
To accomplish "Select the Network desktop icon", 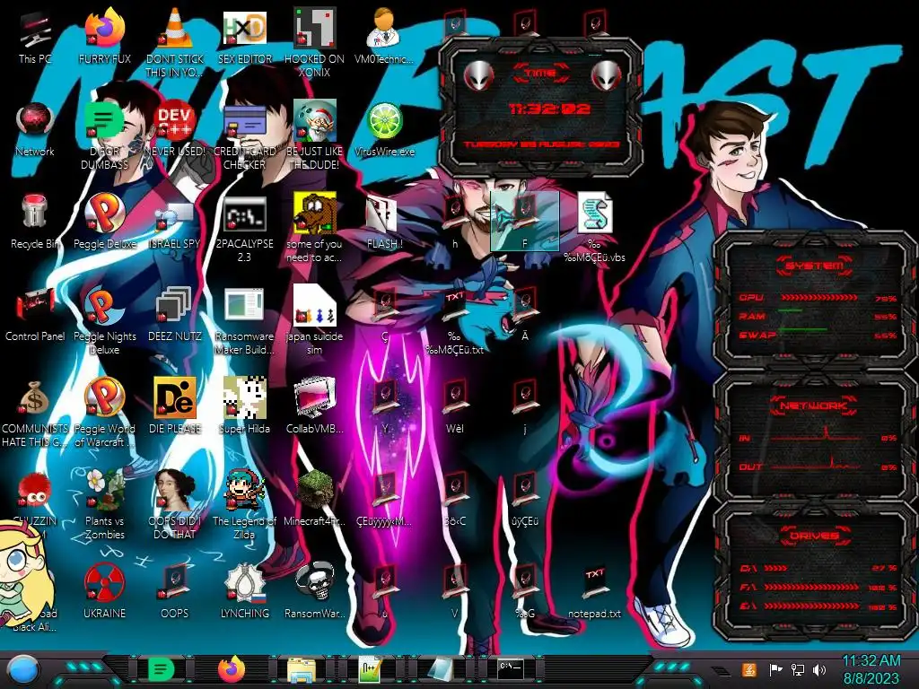I will 35,130.
